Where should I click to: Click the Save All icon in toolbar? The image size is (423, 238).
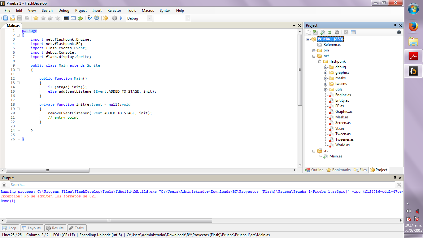point(27,18)
